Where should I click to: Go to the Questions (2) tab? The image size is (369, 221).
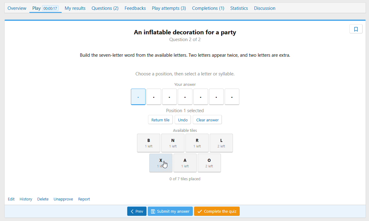(105, 8)
